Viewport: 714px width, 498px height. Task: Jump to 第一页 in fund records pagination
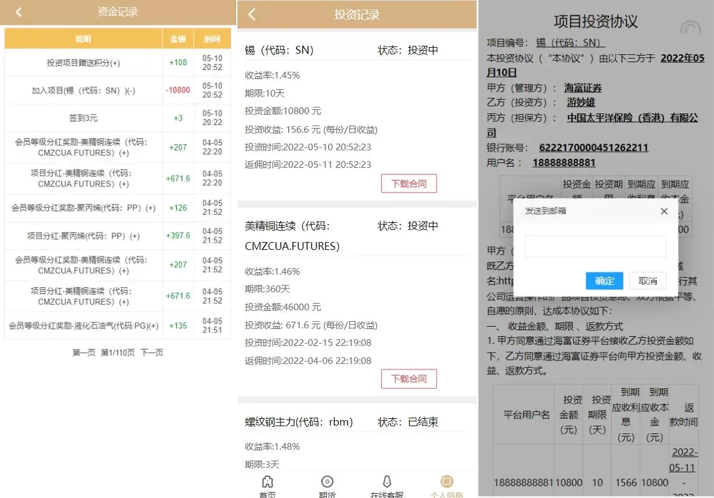[x=84, y=353]
